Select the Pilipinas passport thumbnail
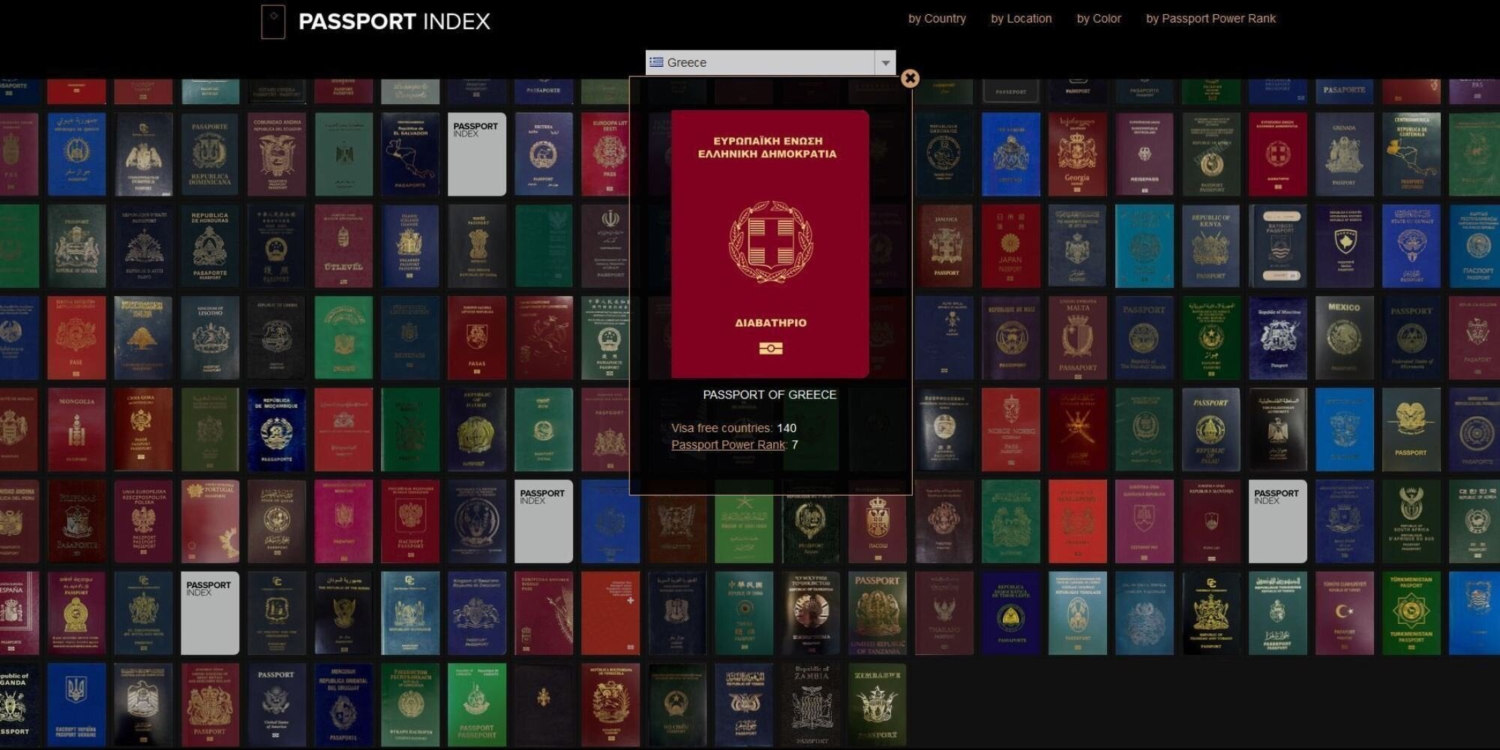This screenshot has height=750, width=1500. pyautogui.click(x=76, y=521)
